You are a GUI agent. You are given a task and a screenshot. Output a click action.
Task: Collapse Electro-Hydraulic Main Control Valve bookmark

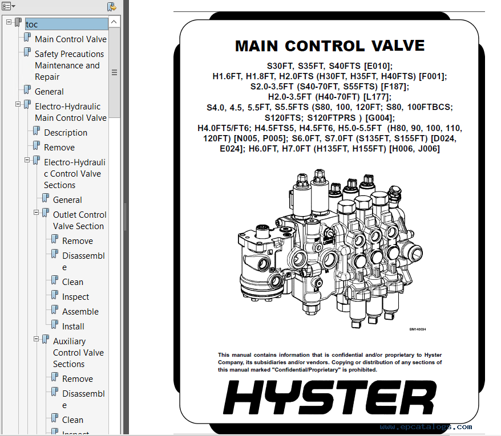tap(18, 104)
